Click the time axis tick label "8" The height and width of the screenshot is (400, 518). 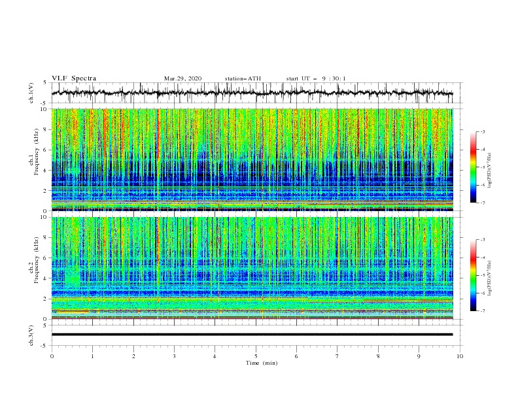click(x=378, y=356)
